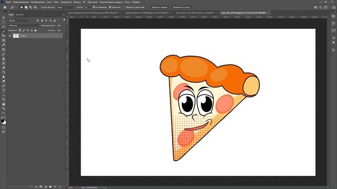Open the Layers panel flyout menu
Image resolution: width=337 pixels, height=189 pixels.
tap(64, 15)
